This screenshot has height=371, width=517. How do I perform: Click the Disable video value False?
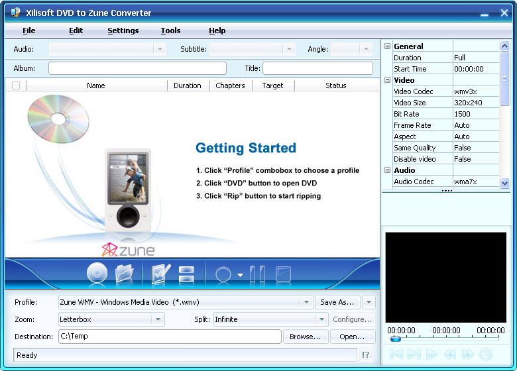(x=476, y=159)
